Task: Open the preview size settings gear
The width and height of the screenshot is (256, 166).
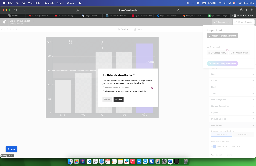Action: point(16,29)
